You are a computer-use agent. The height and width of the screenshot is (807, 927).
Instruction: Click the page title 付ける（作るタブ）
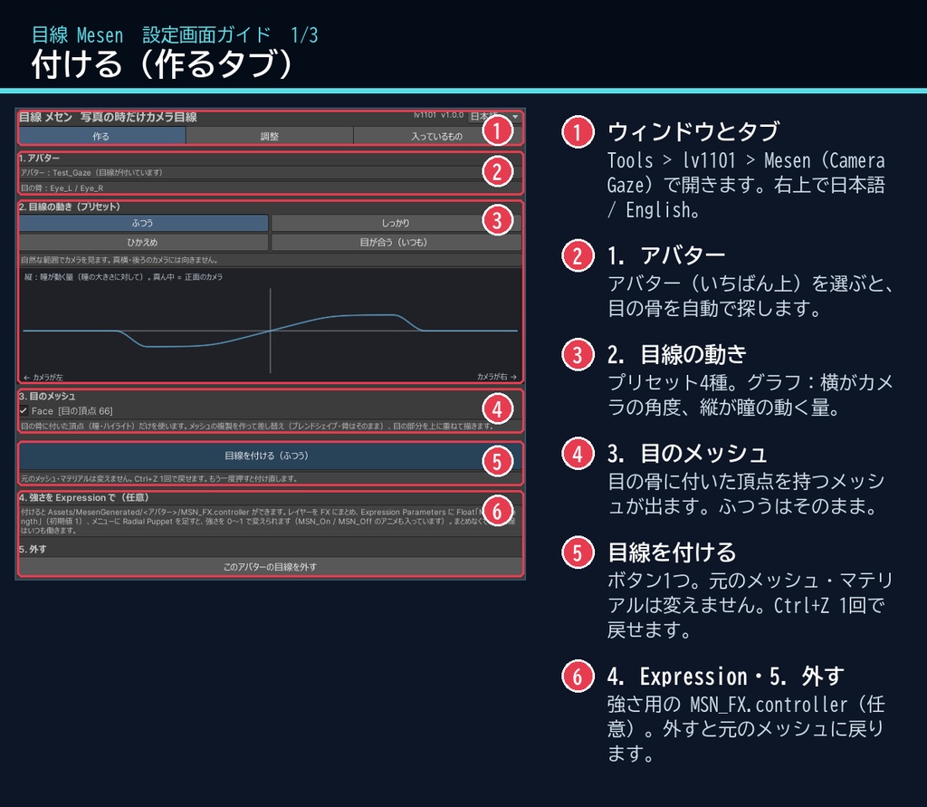tap(162, 64)
